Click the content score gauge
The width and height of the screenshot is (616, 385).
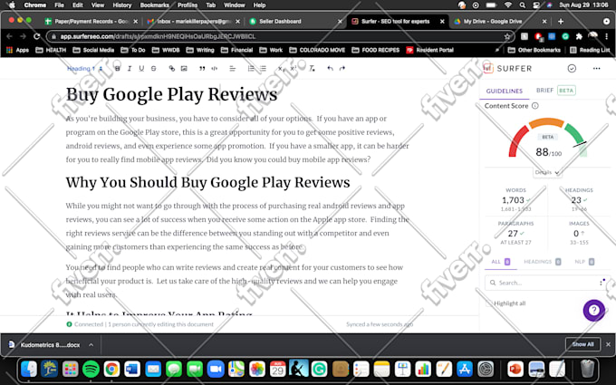[547, 139]
